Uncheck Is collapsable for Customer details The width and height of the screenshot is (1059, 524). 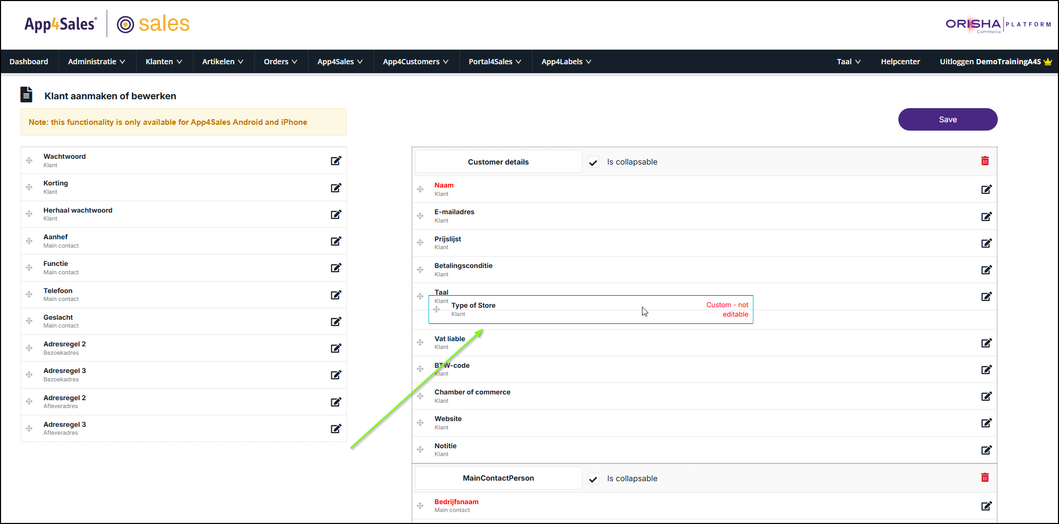[593, 162]
